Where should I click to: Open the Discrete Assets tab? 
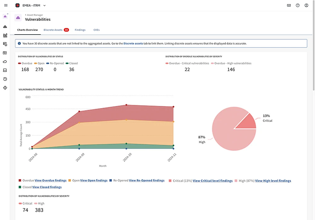click(54, 30)
